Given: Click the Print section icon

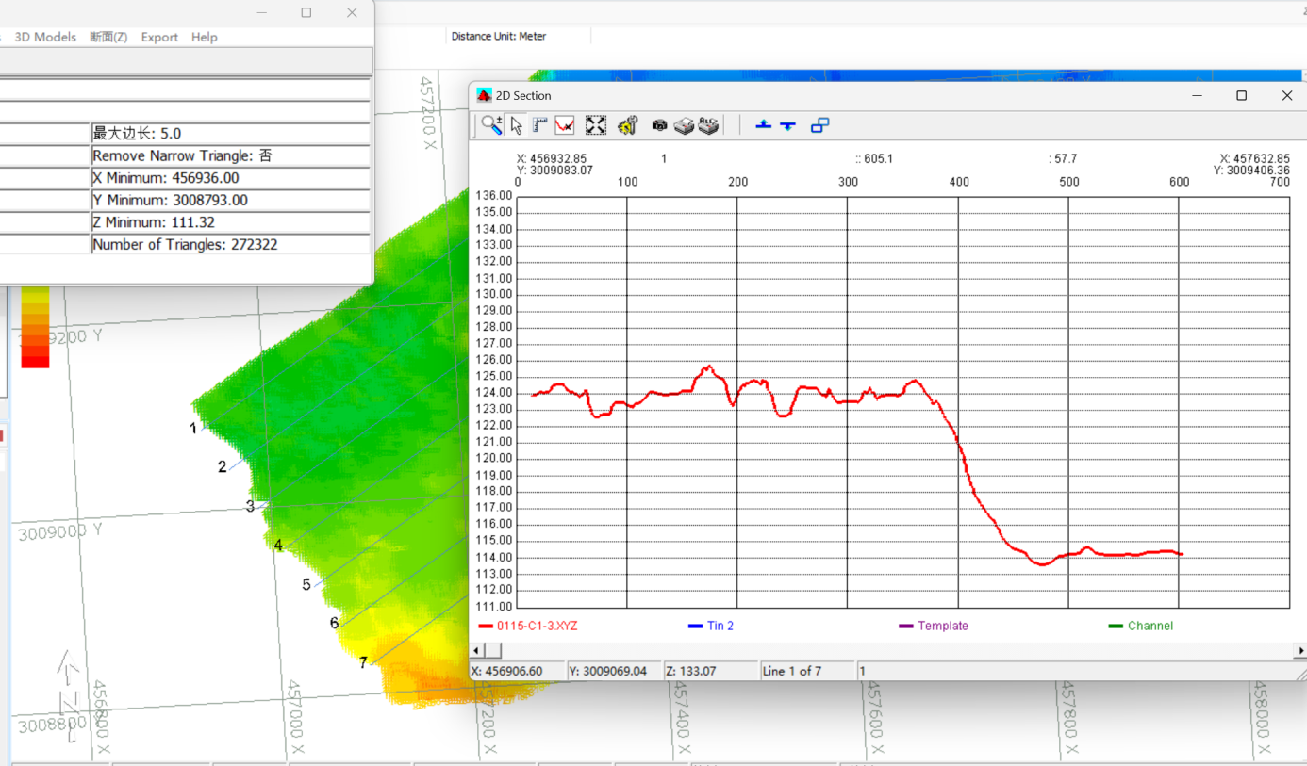Looking at the screenshot, I should pyautogui.click(x=685, y=124).
